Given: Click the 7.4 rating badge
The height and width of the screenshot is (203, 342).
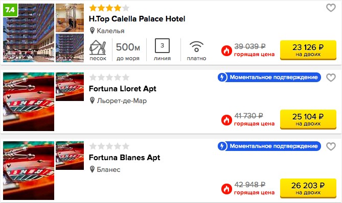Looking at the screenshot, I should (x=10, y=10).
